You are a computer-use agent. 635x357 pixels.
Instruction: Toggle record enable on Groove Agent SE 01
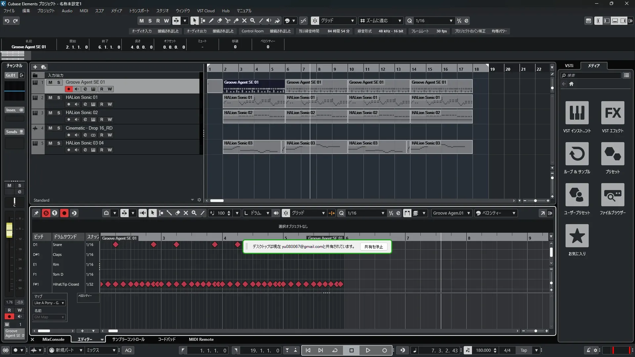coord(68,89)
